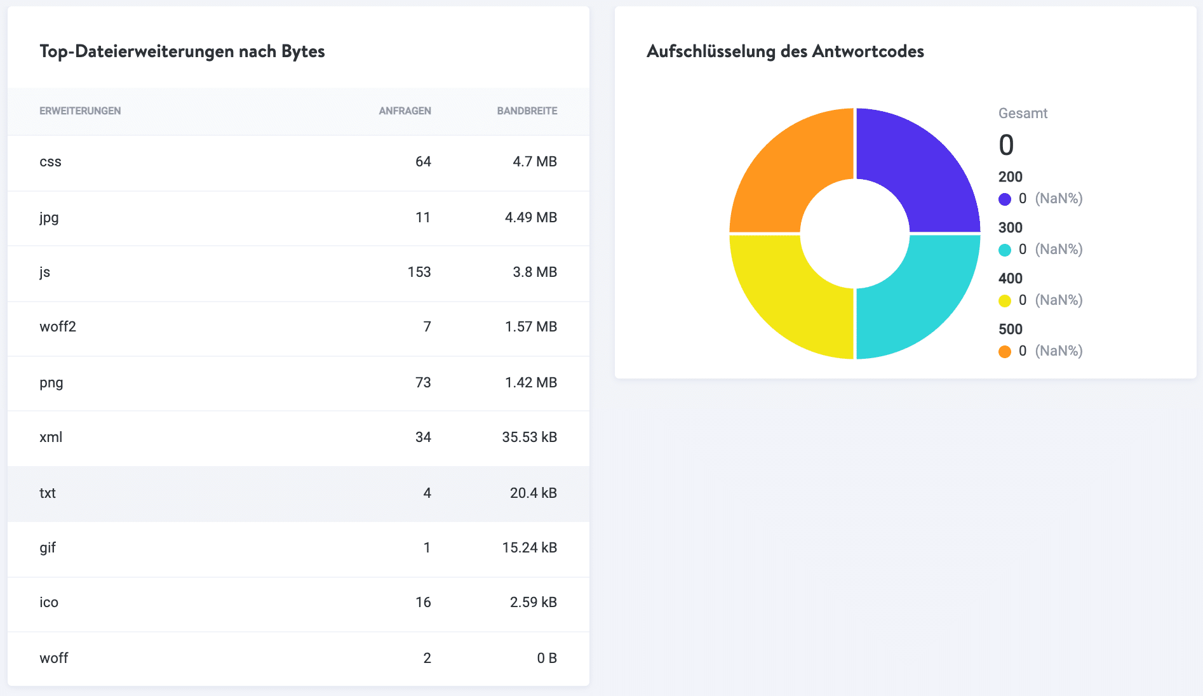
Task: Select the yellow 400 legend dot
Action: tap(1005, 300)
